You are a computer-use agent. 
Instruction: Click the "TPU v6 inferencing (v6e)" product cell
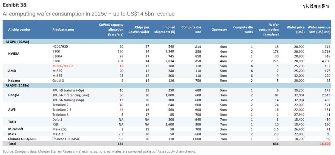point(71,95)
